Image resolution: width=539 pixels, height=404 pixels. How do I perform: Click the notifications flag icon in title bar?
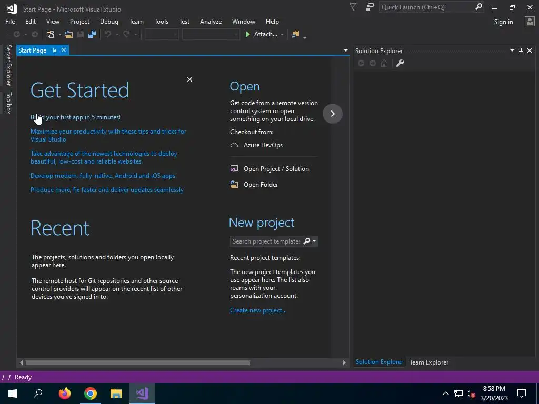point(353,7)
